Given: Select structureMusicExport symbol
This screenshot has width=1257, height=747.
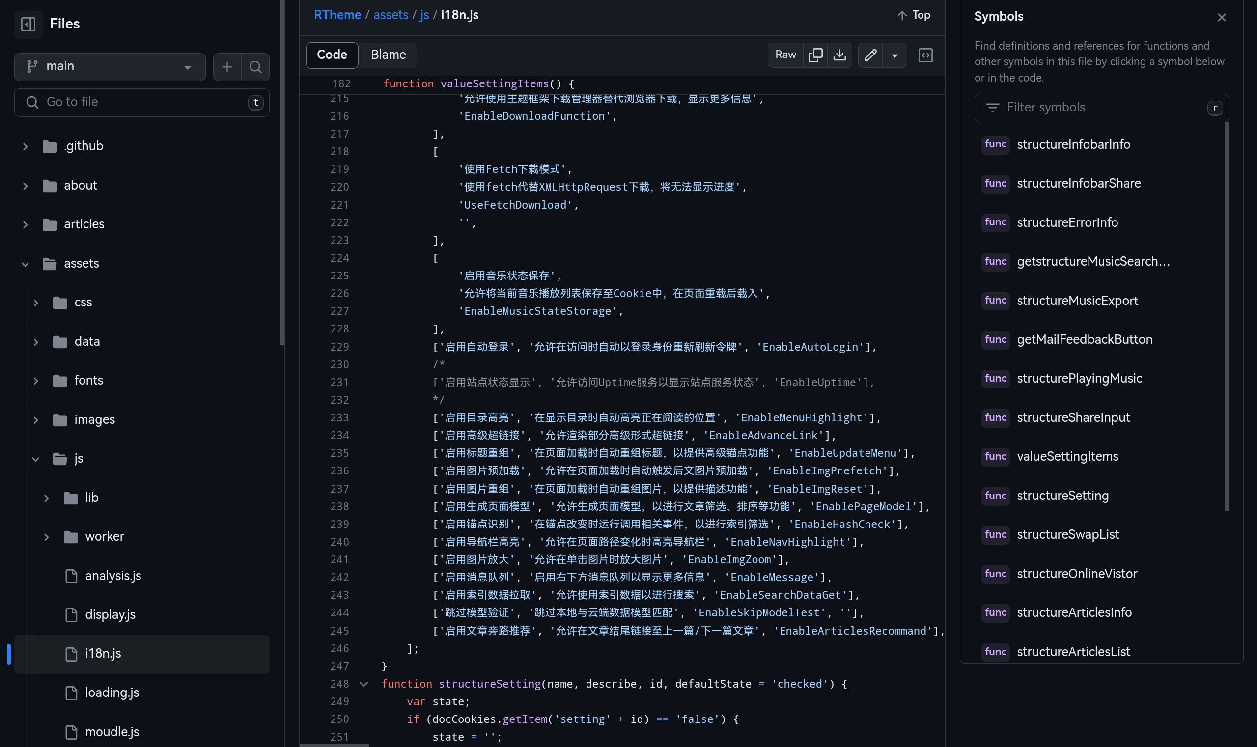Looking at the screenshot, I should (x=1077, y=301).
